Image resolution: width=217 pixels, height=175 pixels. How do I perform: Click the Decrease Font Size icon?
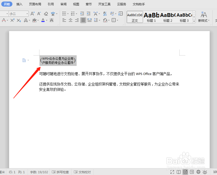click(x=39, y=13)
